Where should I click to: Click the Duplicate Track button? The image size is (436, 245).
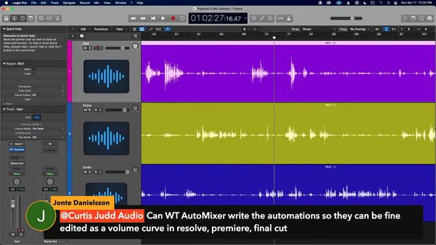pyautogui.click(x=82, y=36)
